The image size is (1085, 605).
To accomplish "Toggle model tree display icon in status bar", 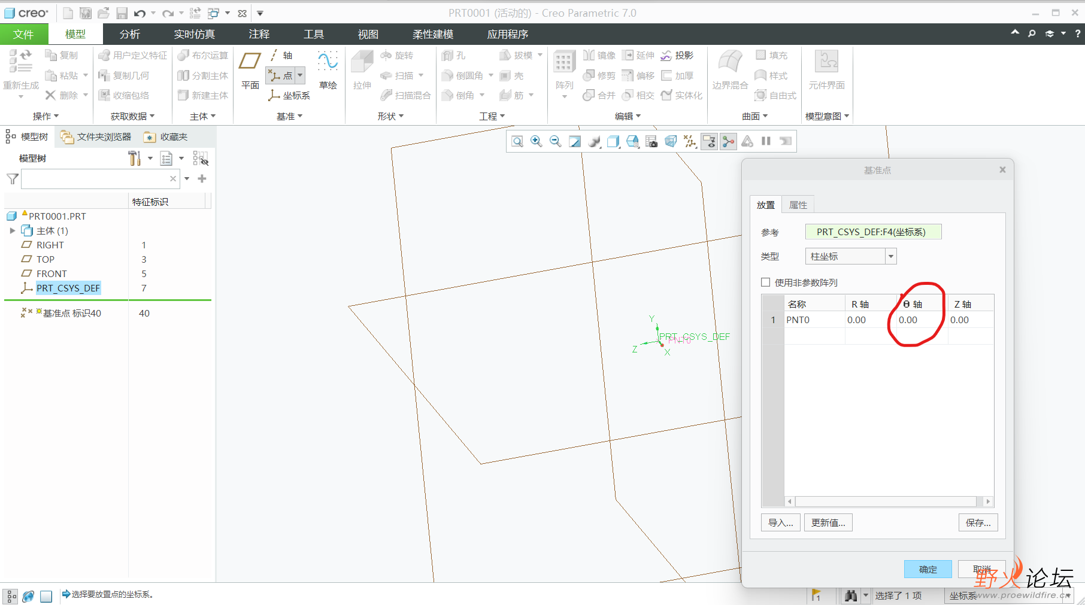I will (11, 596).
